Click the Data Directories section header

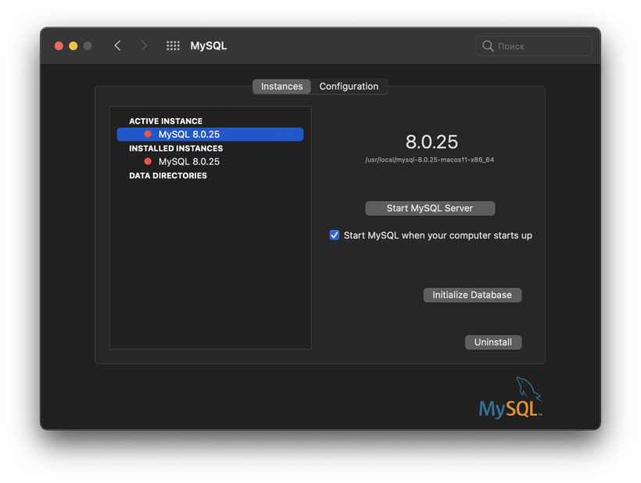click(x=168, y=176)
